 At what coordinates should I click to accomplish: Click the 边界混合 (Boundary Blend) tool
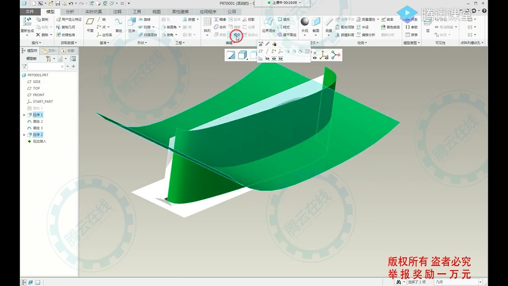click(269, 25)
